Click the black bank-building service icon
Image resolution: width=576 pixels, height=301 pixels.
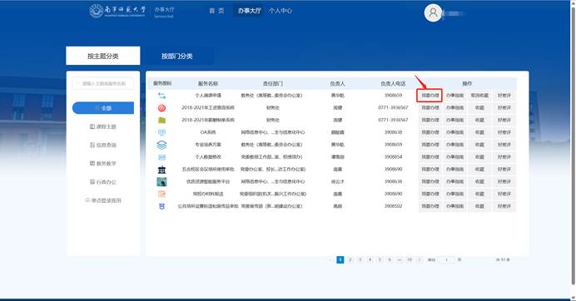pyautogui.click(x=161, y=170)
